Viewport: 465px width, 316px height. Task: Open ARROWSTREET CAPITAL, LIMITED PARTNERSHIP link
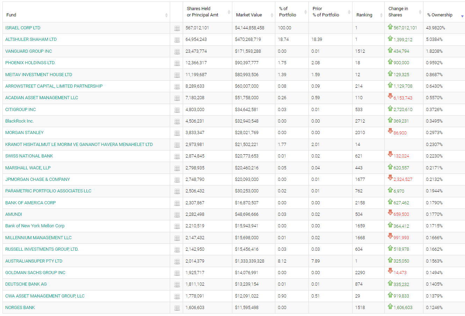(x=54, y=86)
